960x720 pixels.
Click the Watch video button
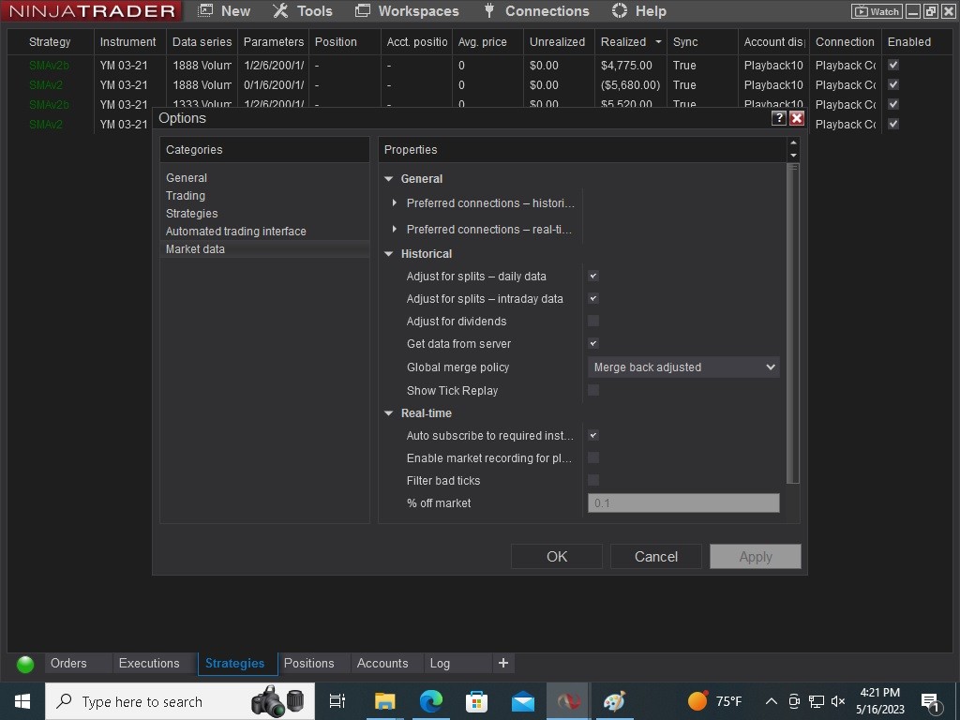pos(877,11)
